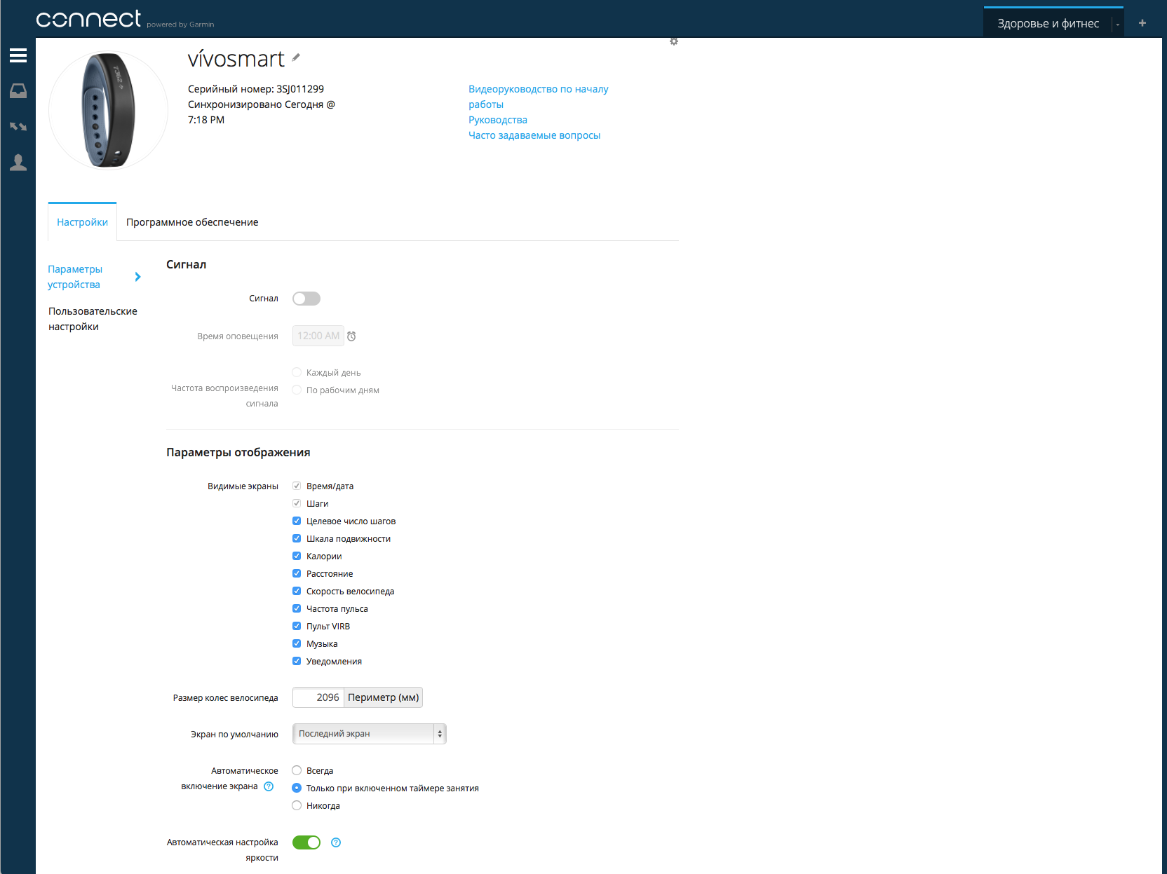1167x874 pixels.
Task: Open the hamburger navigation menu
Action: [x=18, y=55]
